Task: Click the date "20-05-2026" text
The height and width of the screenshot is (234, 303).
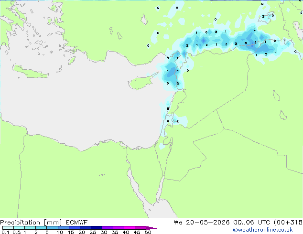Action: tap(208, 223)
